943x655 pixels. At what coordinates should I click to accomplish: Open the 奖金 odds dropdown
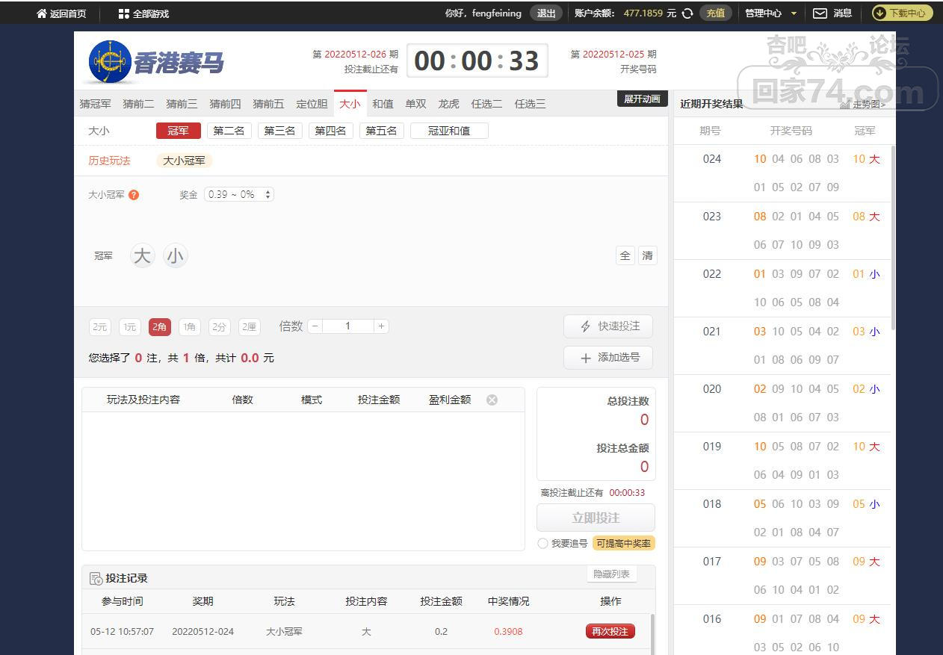click(239, 195)
